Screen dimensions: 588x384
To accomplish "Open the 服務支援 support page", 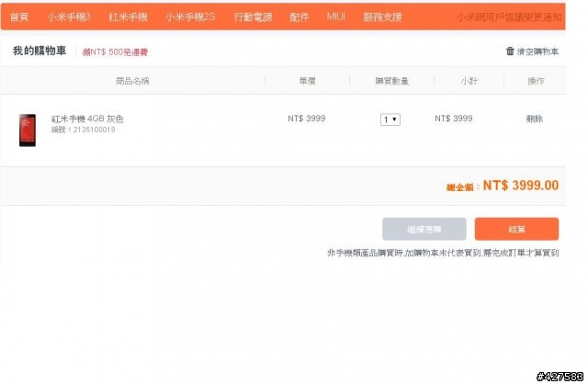I will pyautogui.click(x=382, y=17).
